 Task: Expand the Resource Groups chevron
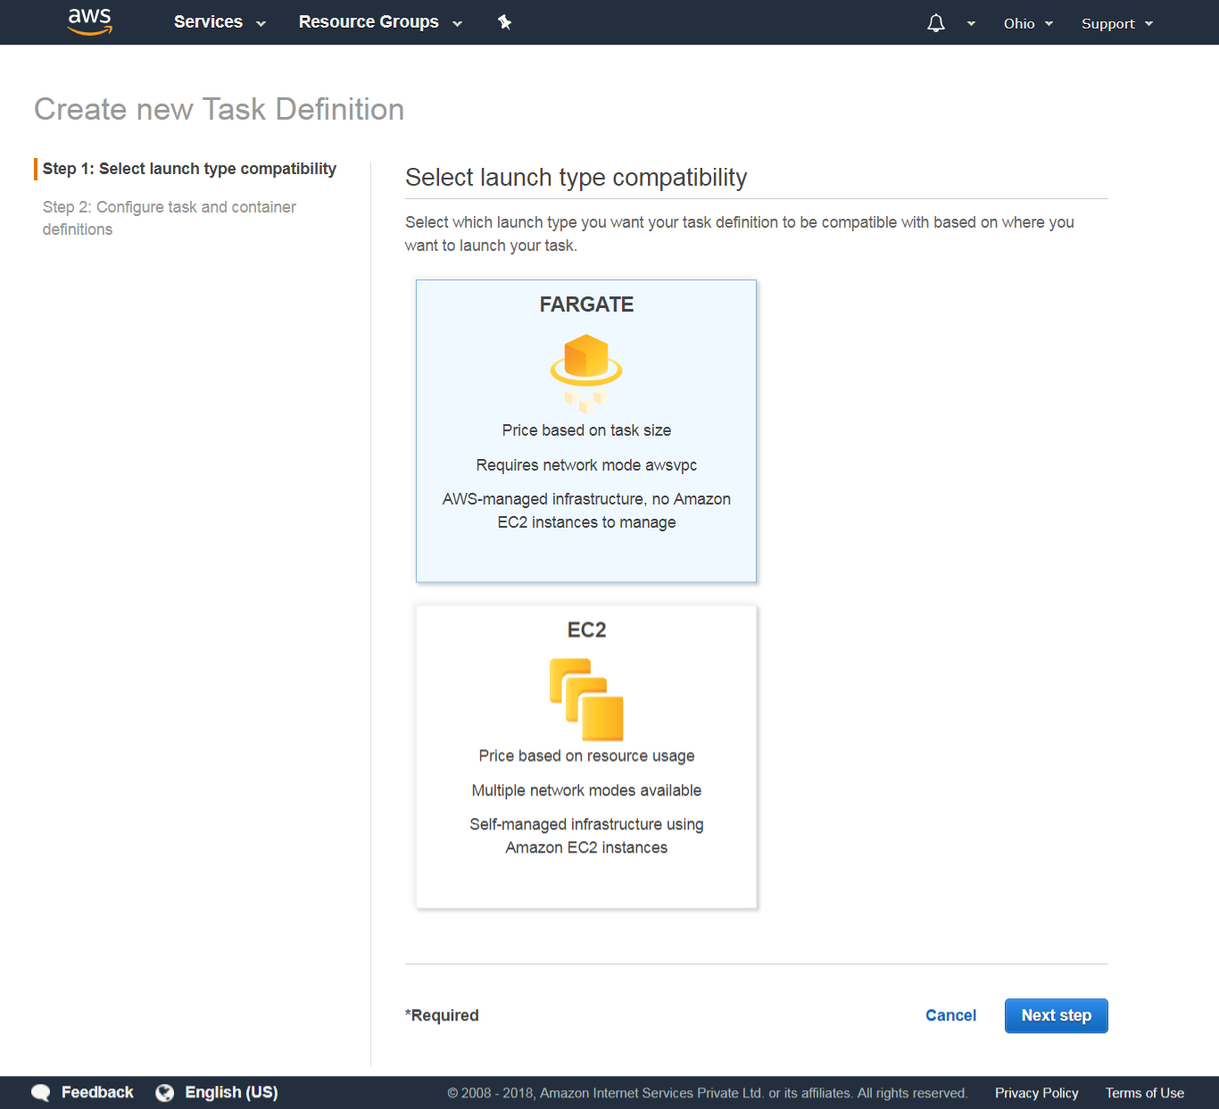pyautogui.click(x=458, y=24)
